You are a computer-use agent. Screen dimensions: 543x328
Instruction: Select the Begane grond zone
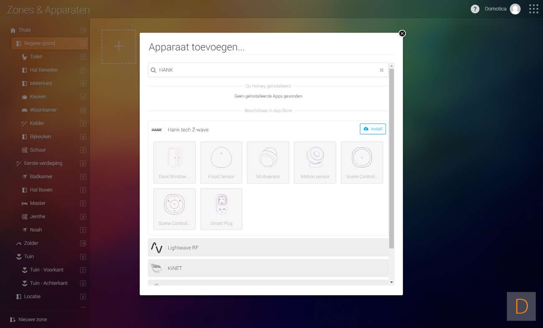[x=50, y=43]
